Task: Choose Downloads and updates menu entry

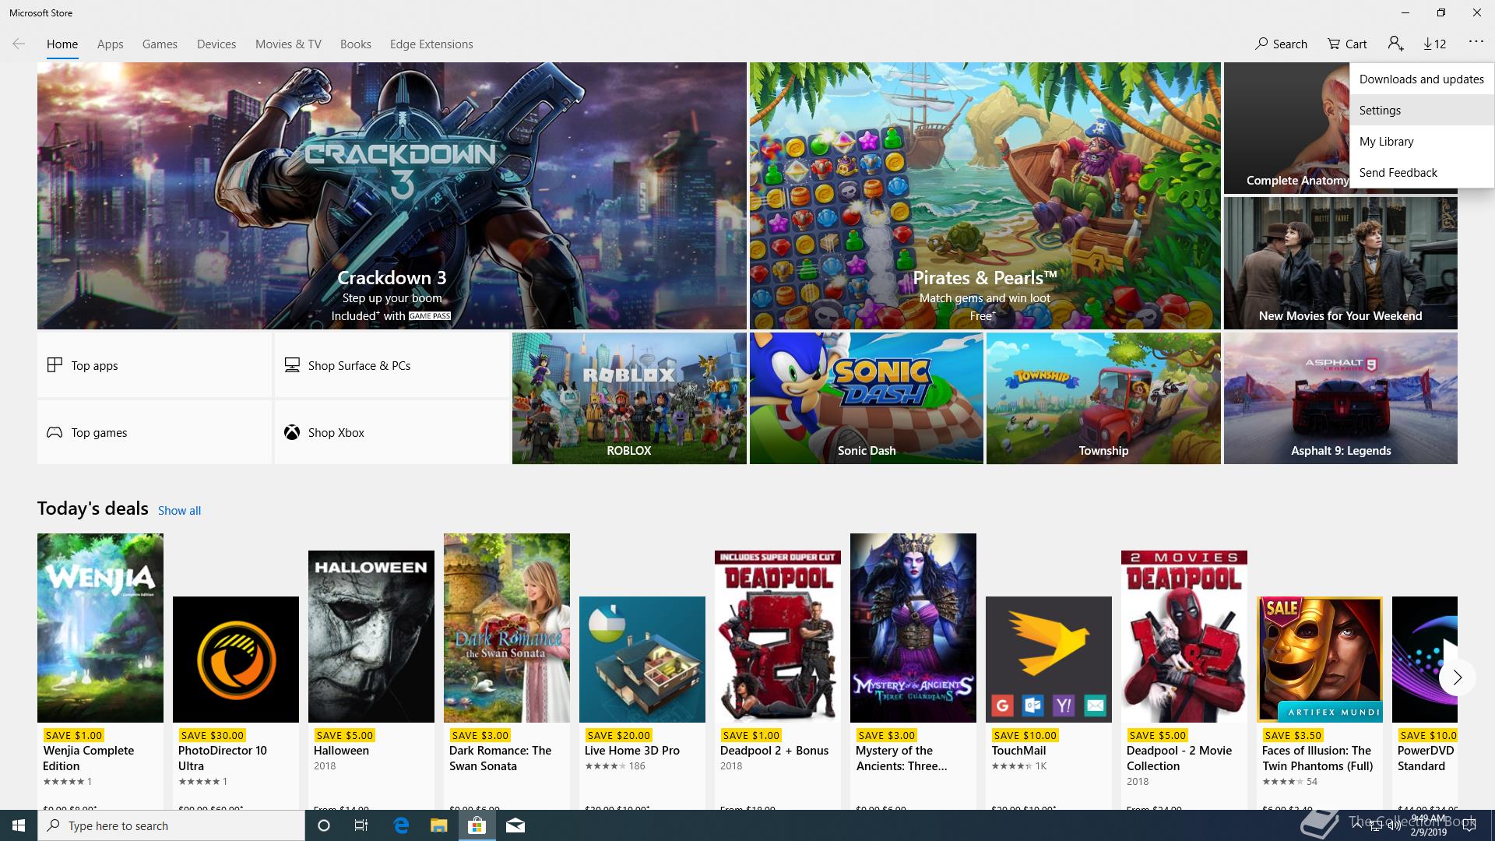Action: pos(1422,79)
